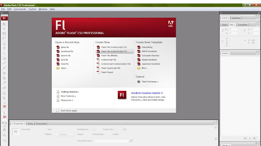Open the Color panel options menu
Image resolution: width=261 pixels, height=146 pixels.
tap(258, 19)
